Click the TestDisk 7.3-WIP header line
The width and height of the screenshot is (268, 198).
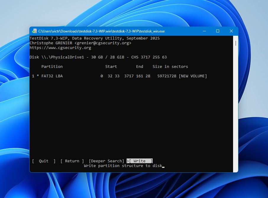pos(95,38)
